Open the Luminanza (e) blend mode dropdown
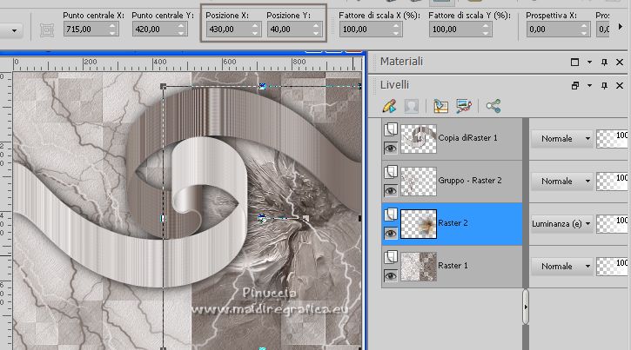Image resolution: width=631 pixels, height=350 pixels. coord(561,223)
